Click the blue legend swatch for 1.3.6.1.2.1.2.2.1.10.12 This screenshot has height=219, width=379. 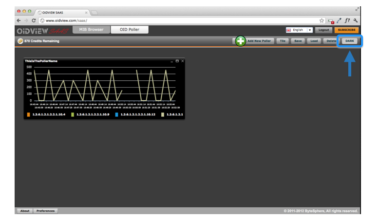click(117, 114)
